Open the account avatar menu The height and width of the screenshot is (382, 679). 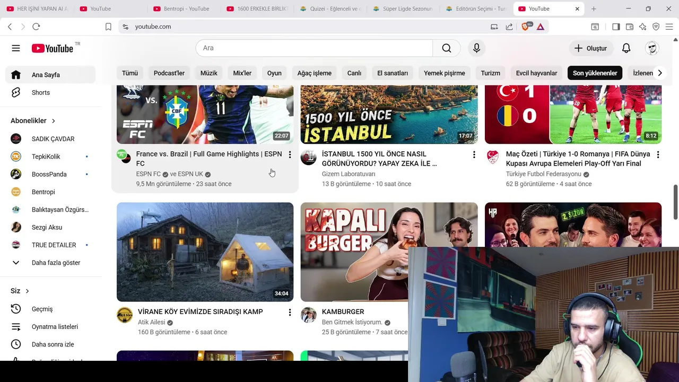click(652, 48)
